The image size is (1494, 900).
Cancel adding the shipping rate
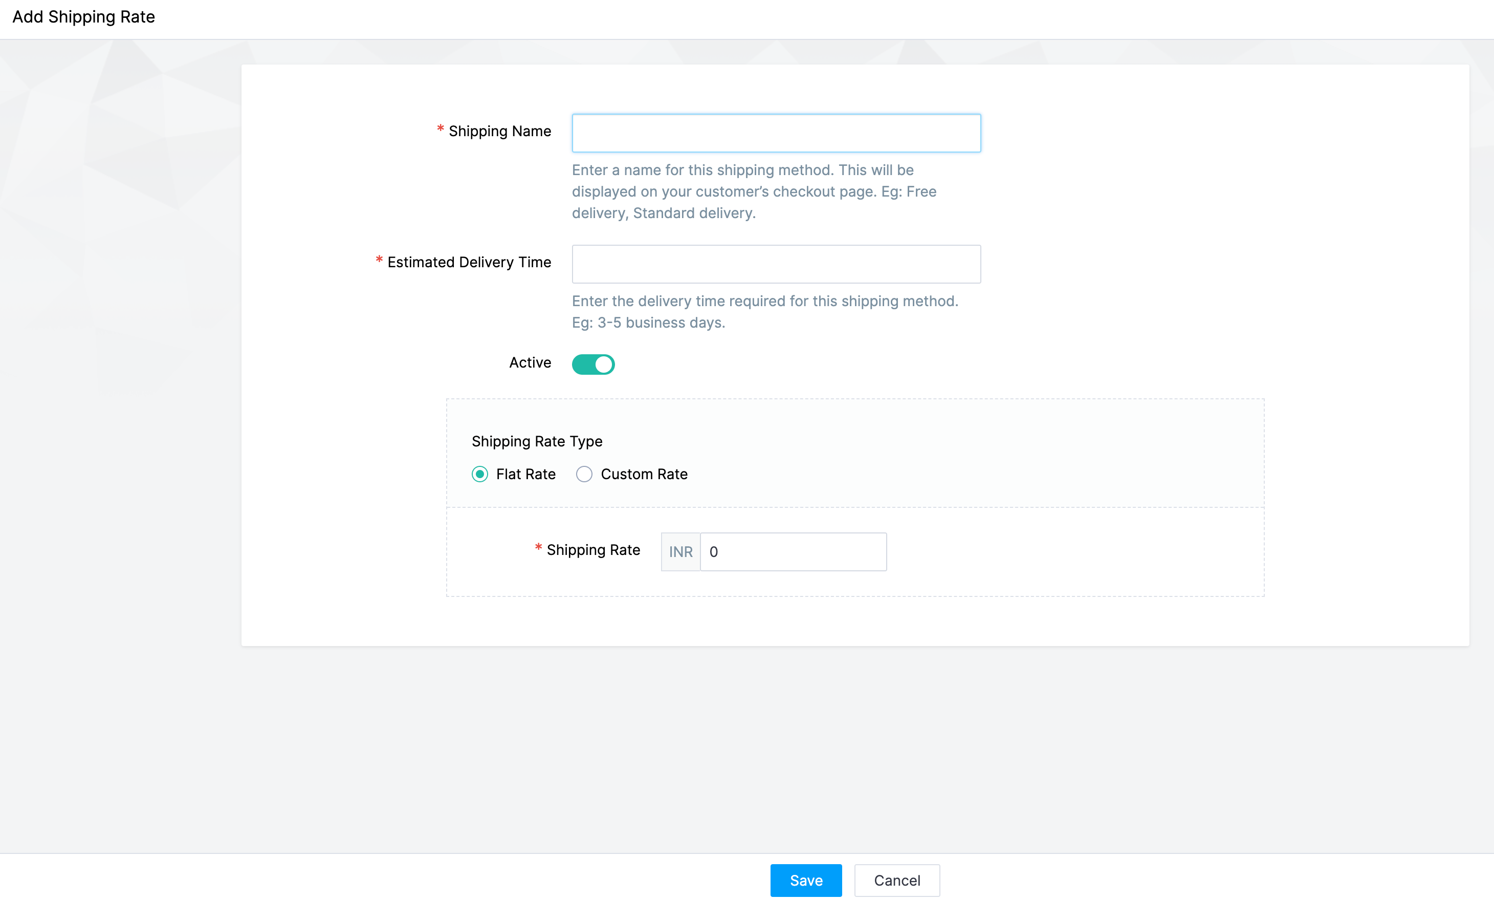pyautogui.click(x=896, y=880)
